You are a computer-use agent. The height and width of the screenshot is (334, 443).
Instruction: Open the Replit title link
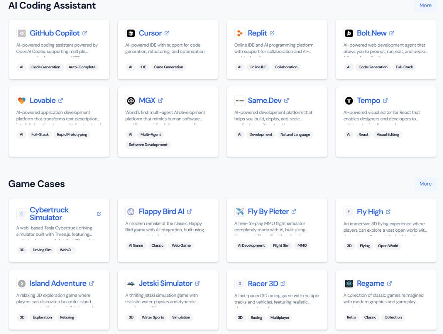click(x=257, y=33)
